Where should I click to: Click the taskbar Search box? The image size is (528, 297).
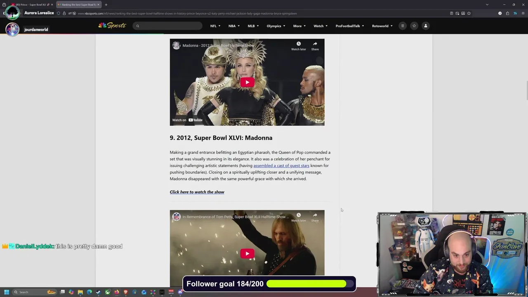tap(34, 292)
